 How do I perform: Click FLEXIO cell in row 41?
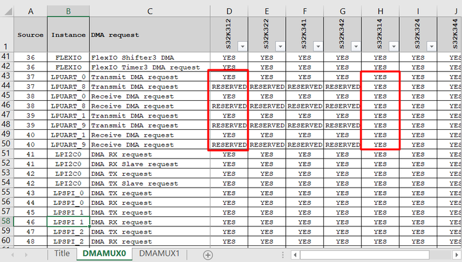[68, 57]
